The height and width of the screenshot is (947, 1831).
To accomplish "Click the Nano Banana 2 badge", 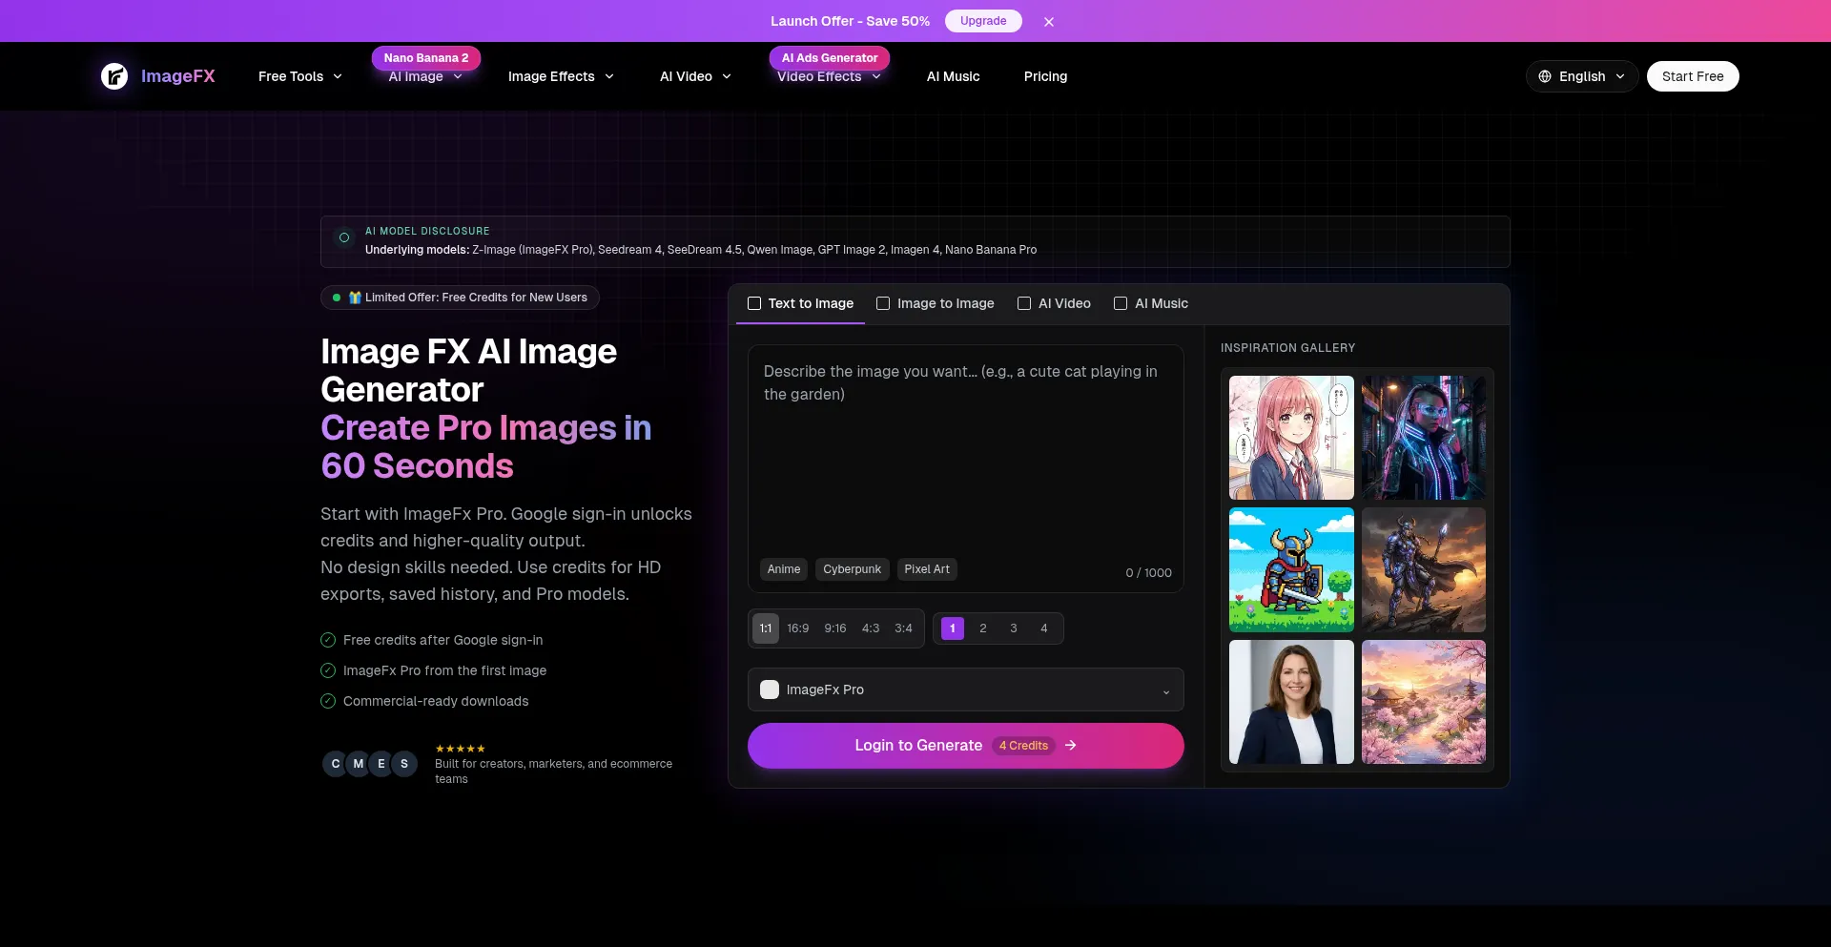I will tap(426, 58).
